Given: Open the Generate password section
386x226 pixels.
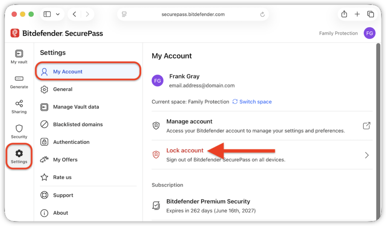Looking at the screenshot, I should pyautogui.click(x=19, y=82).
